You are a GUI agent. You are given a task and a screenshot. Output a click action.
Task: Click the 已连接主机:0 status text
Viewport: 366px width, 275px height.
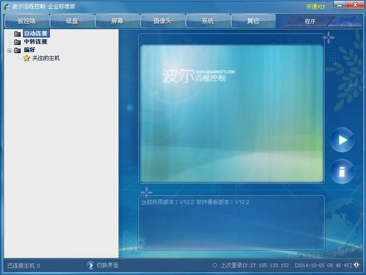24,266
